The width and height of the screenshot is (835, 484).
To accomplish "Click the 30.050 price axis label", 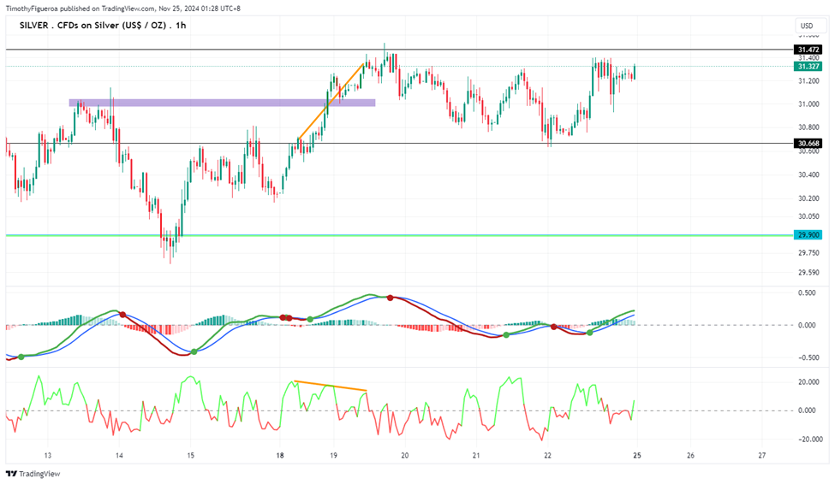I will 808,216.
